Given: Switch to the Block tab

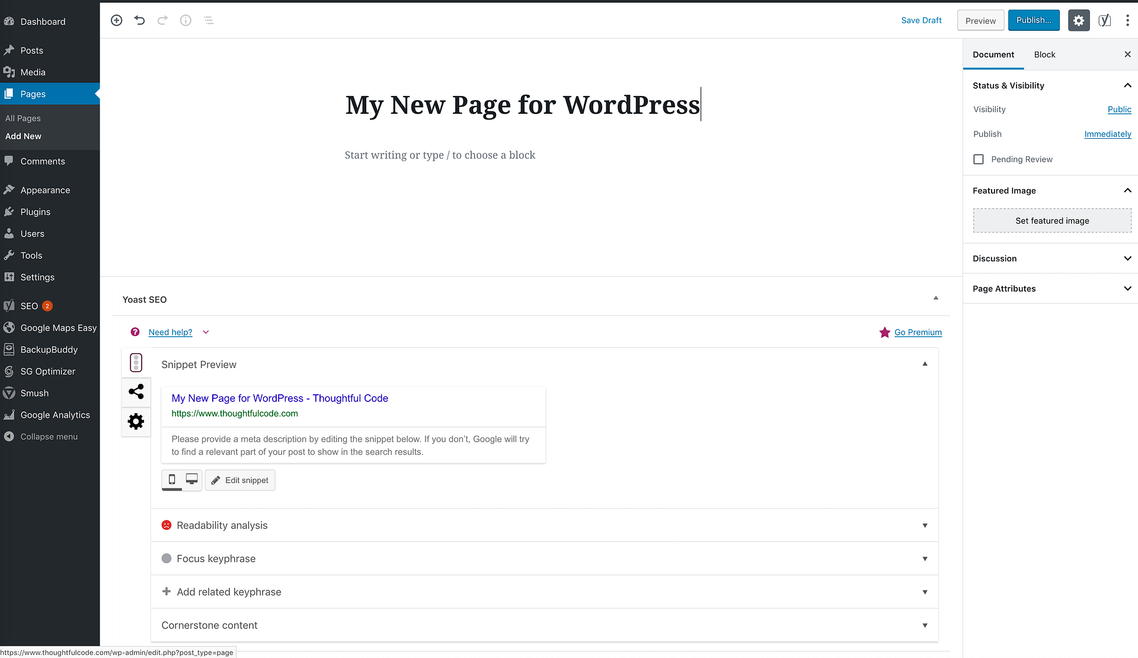Looking at the screenshot, I should click(1044, 54).
